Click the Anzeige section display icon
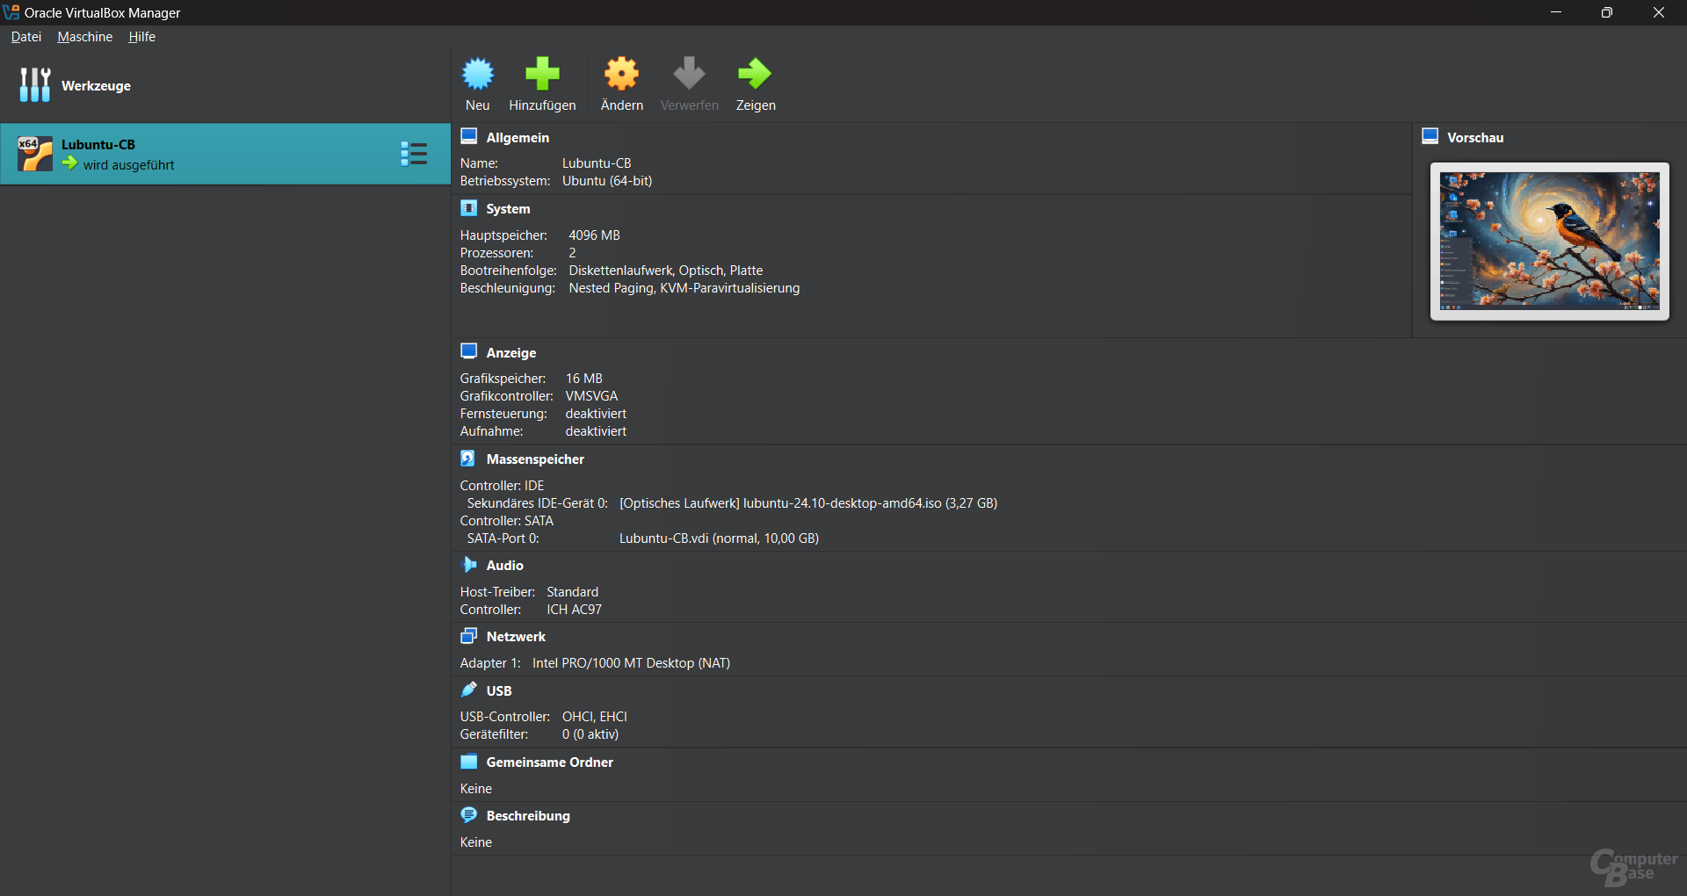This screenshot has height=896, width=1687. click(x=469, y=351)
